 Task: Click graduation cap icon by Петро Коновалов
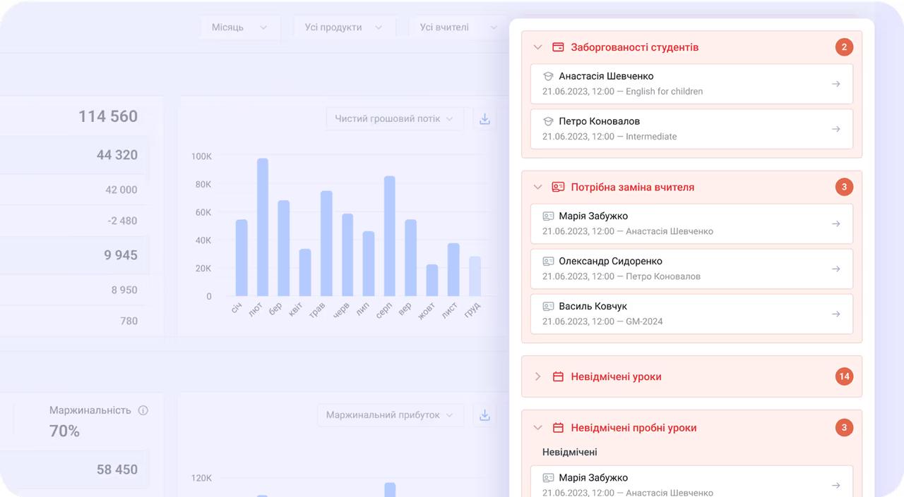(x=548, y=121)
